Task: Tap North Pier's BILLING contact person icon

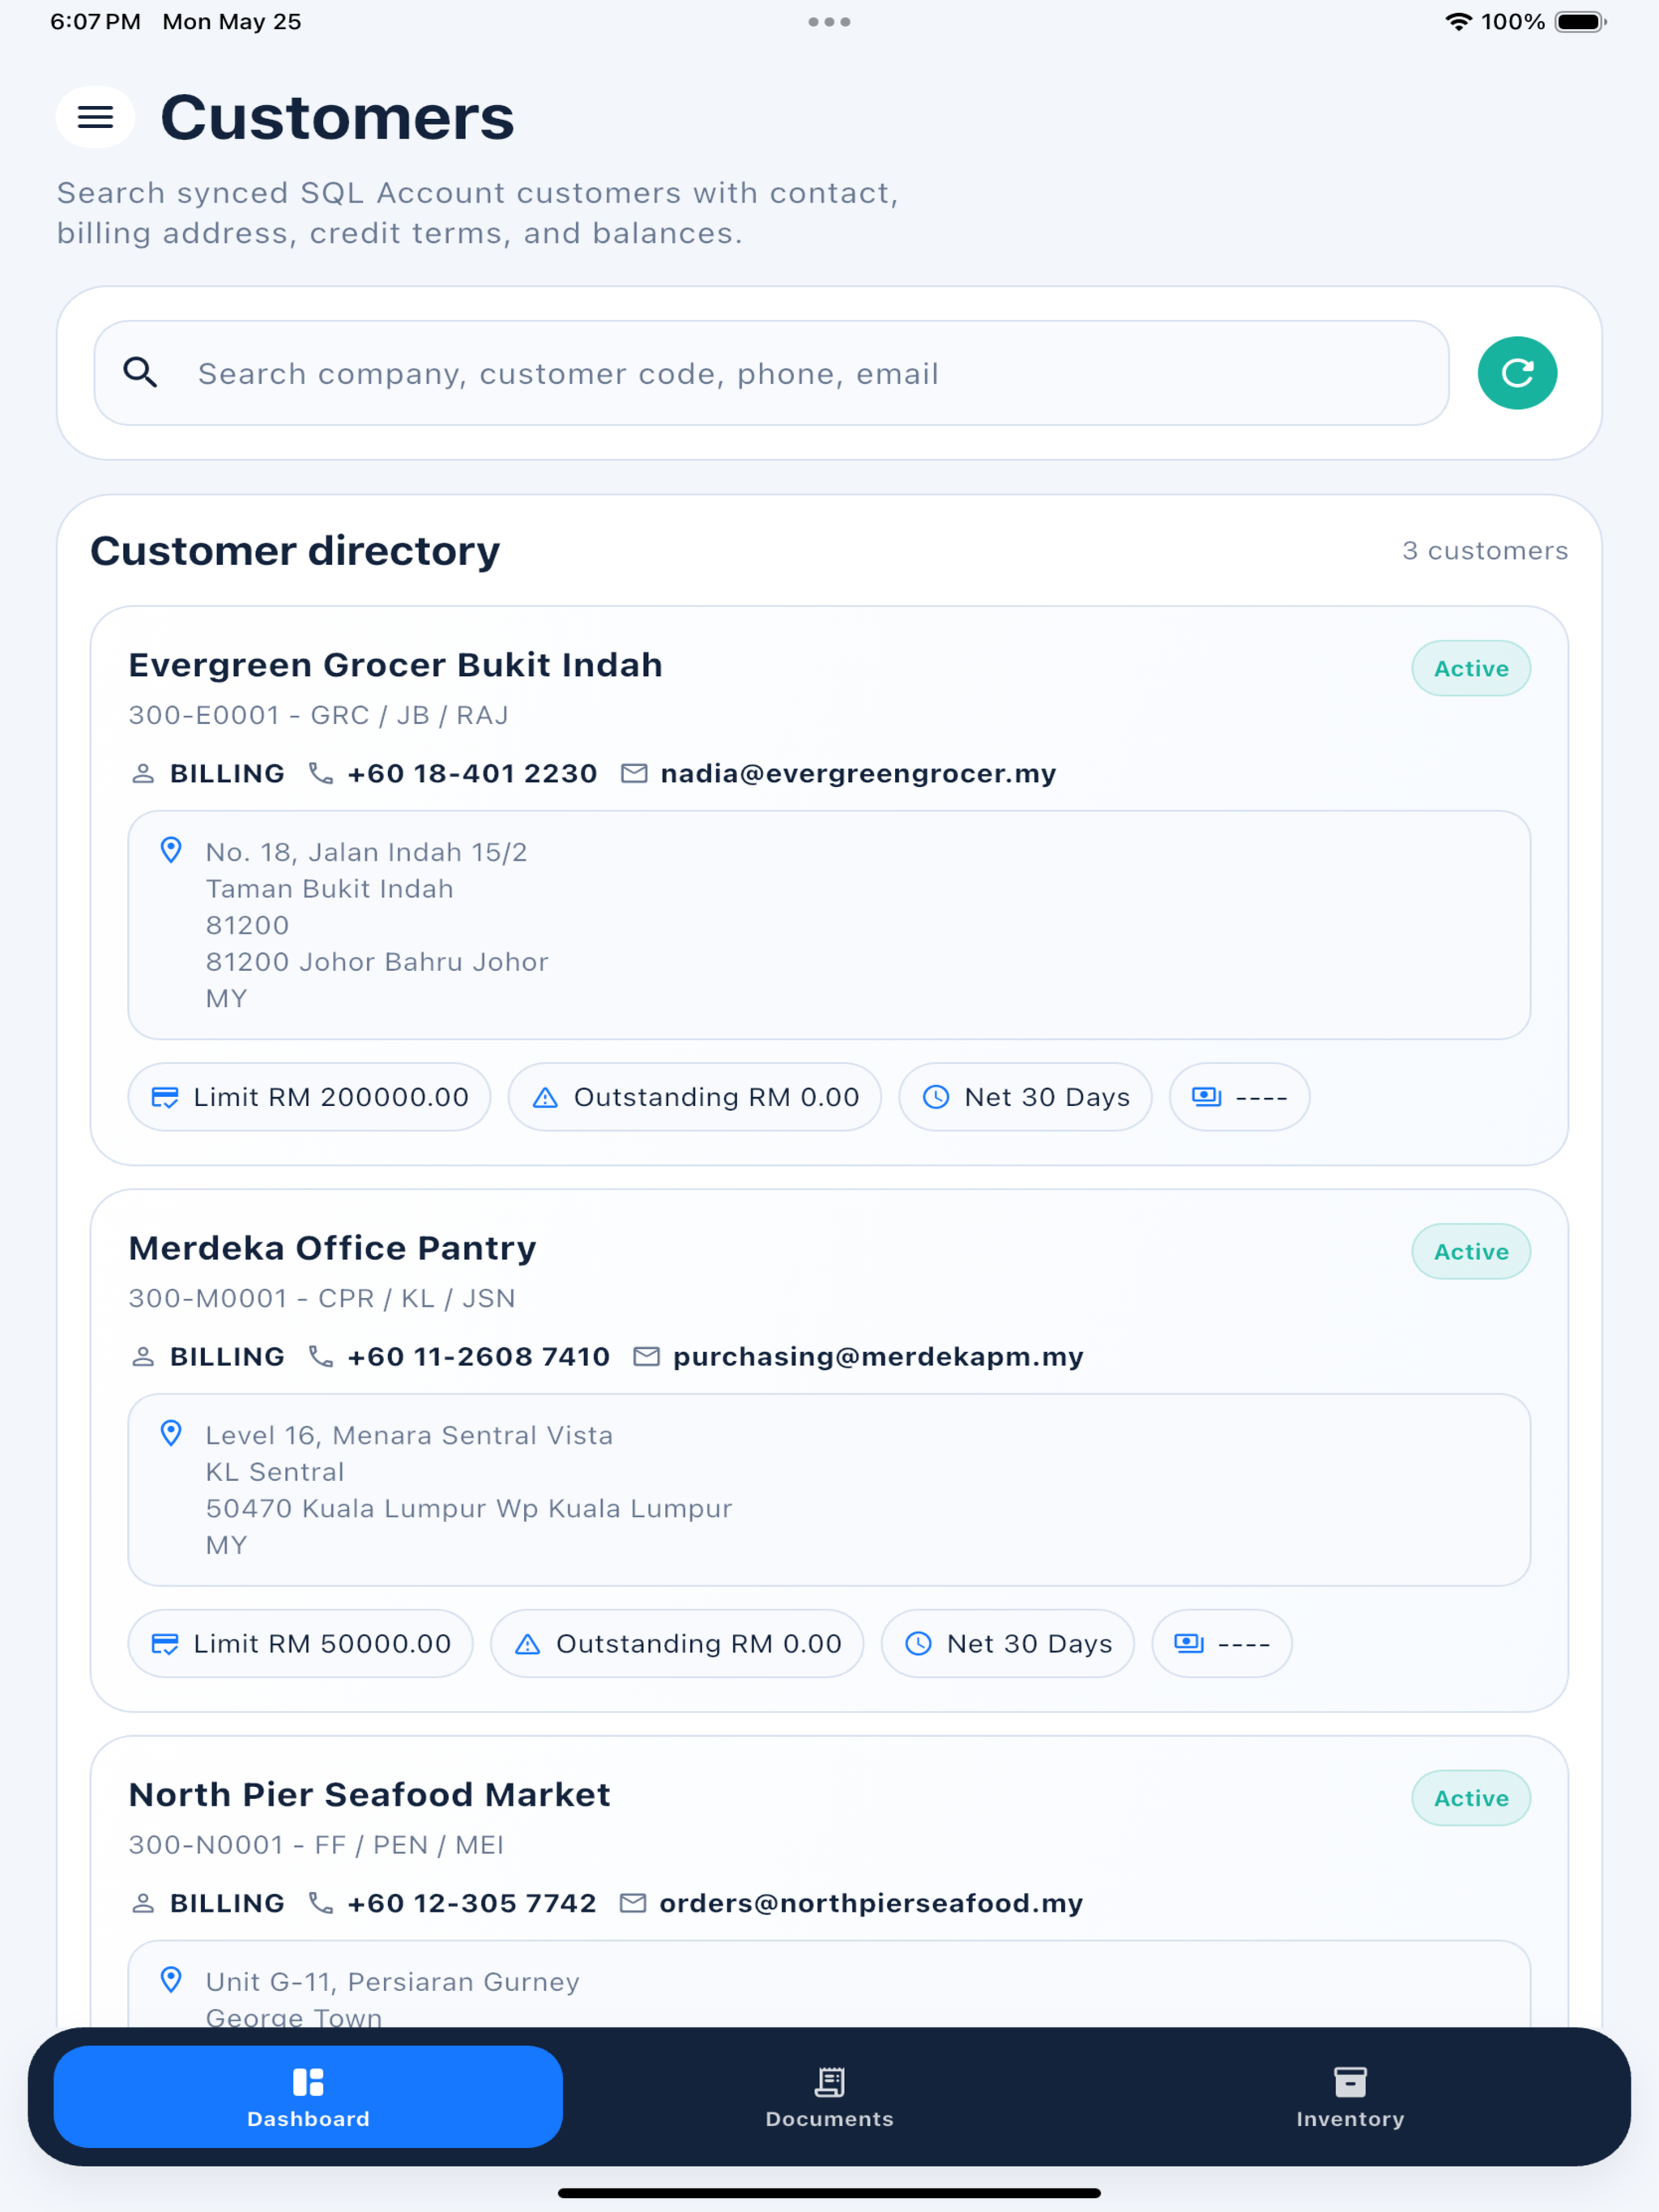Action: coord(143,1903)
